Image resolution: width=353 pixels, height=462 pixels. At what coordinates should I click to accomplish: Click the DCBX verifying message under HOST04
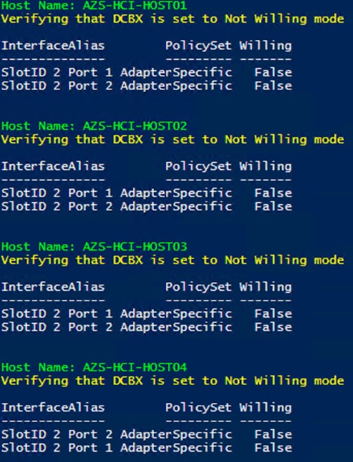click(173, 382)
